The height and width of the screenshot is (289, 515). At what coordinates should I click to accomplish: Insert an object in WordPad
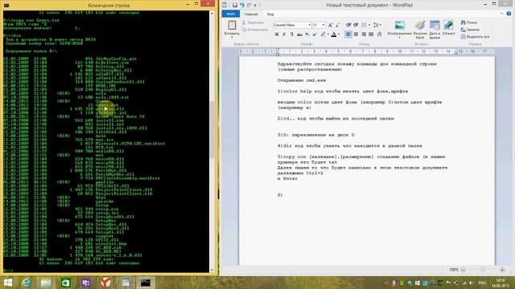tap(449, 28)
